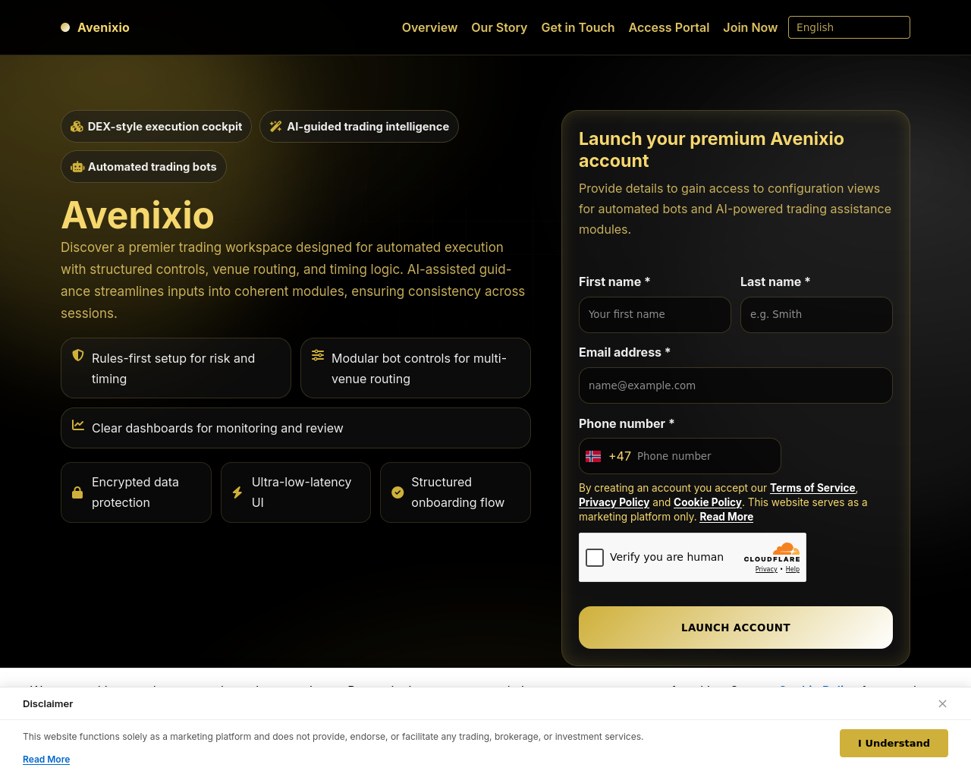Focus the Email address input field

click(x=736, y=385)
